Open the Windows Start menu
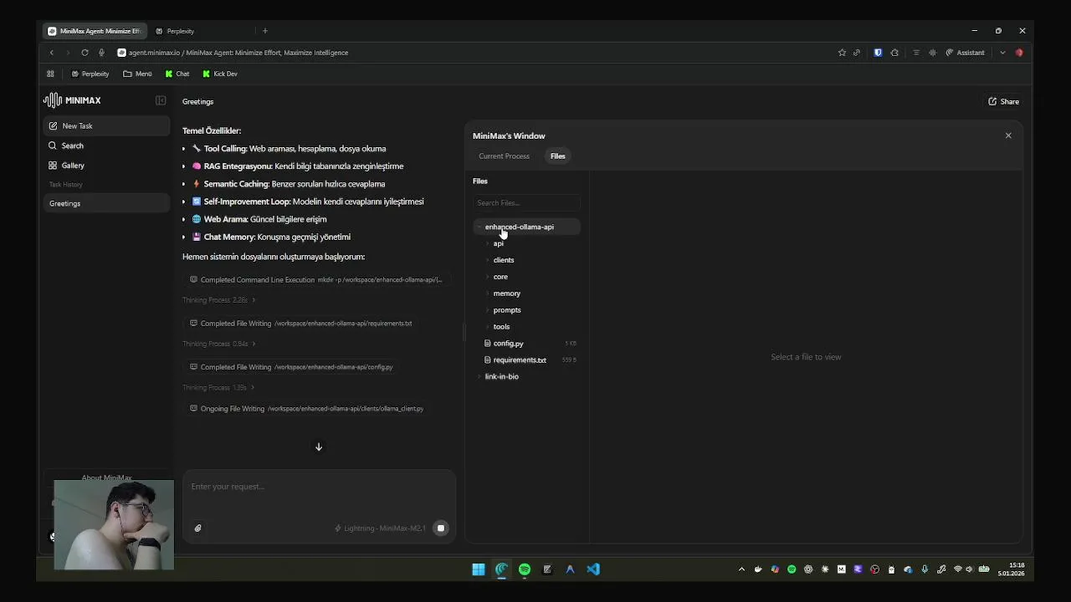This screenshot has width=1071, height=602. 479,569
